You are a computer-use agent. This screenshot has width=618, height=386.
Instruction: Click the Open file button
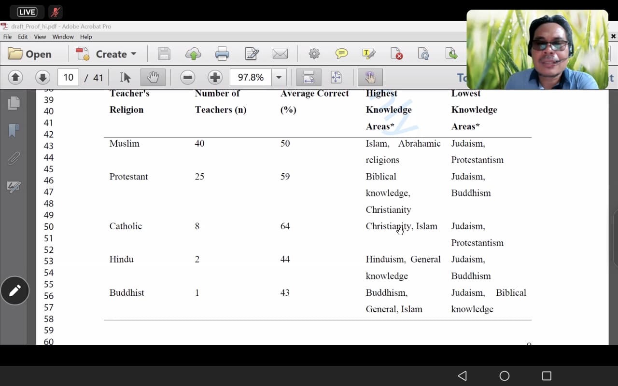click(x=30, y=54)
